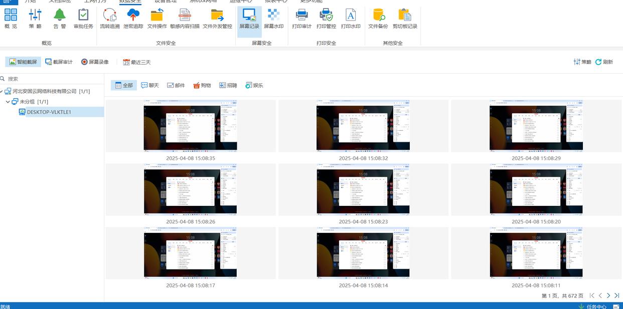Screen dimensions: 623x309
Task: Click the 刷新 refresh button
Action: (604, 62)
